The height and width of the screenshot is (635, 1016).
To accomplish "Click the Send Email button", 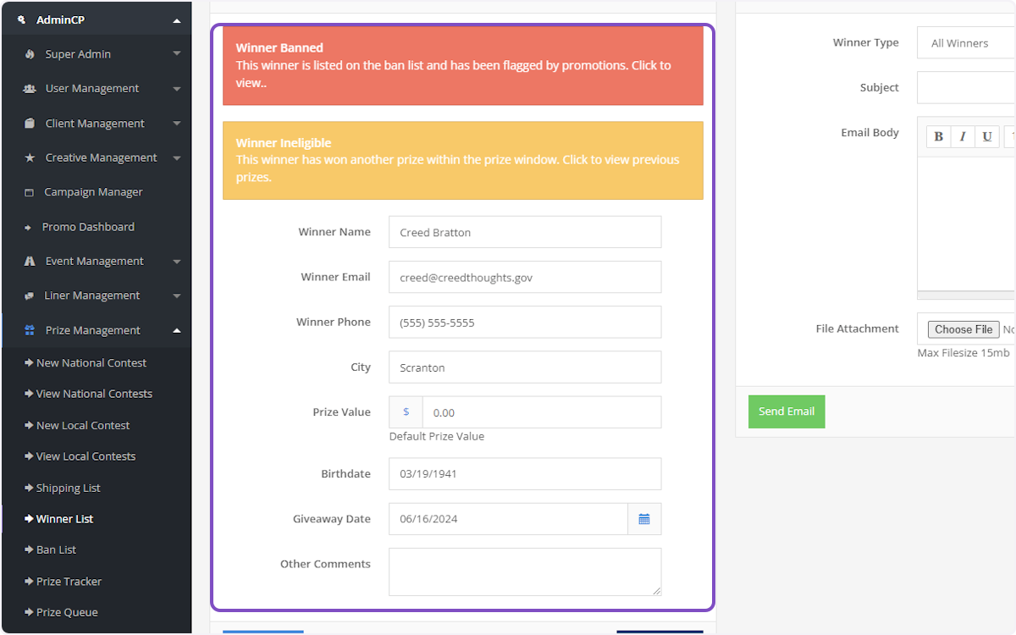I will pyautogui.click(x=786, y=411).
